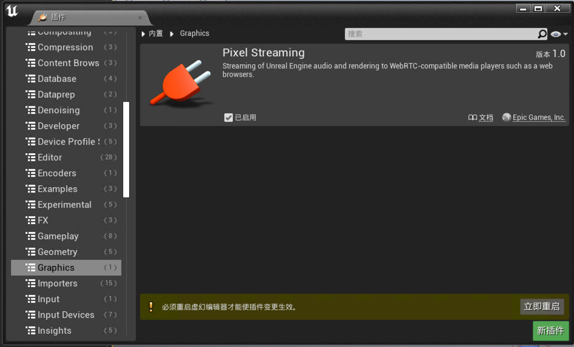Click the arrow before 内置 breadcrumb

(x=143, y=34)
